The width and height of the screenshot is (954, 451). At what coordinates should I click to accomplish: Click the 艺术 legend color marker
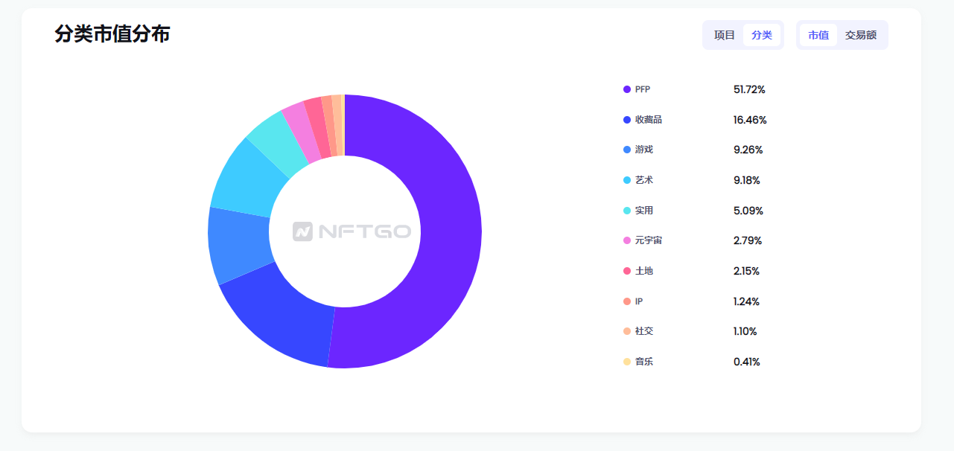627,179
